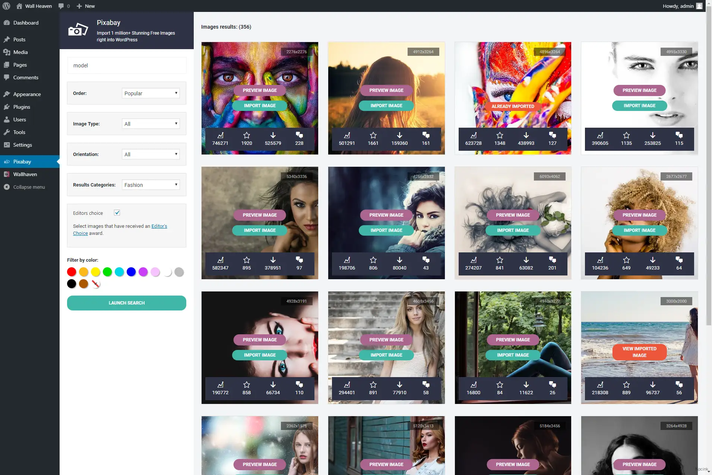Image resolution: width=712 pixels, height=475 pixels.
Task: Open the Orientation dropdown
Action: point(151,154)
